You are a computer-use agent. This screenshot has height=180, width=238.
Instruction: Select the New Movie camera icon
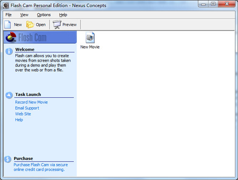tap(90, 38)
